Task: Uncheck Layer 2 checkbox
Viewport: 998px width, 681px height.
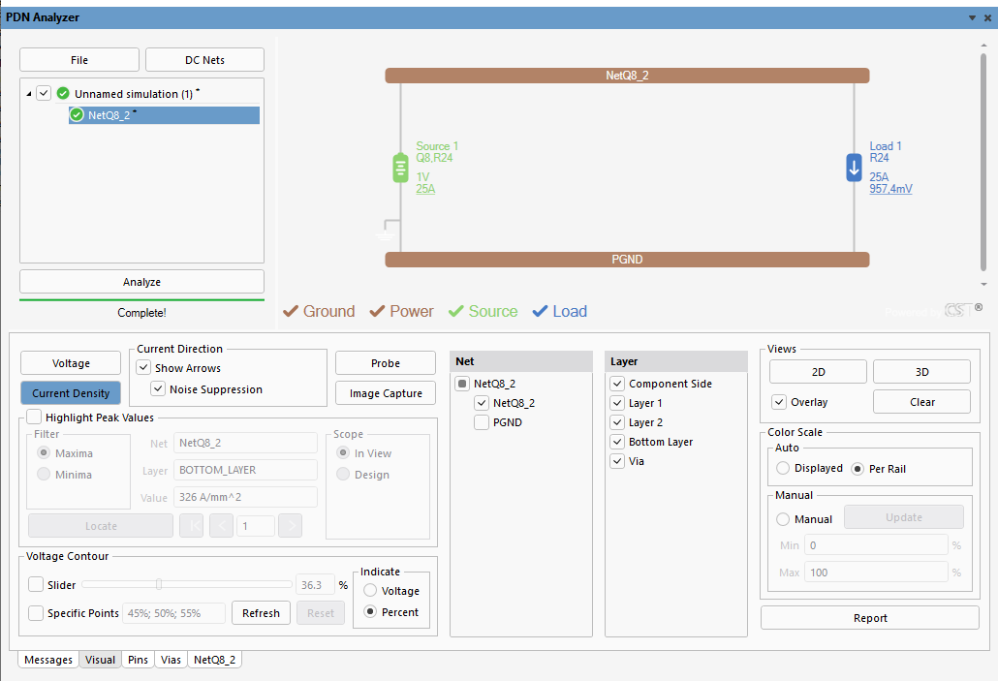Action: point(617,422)
